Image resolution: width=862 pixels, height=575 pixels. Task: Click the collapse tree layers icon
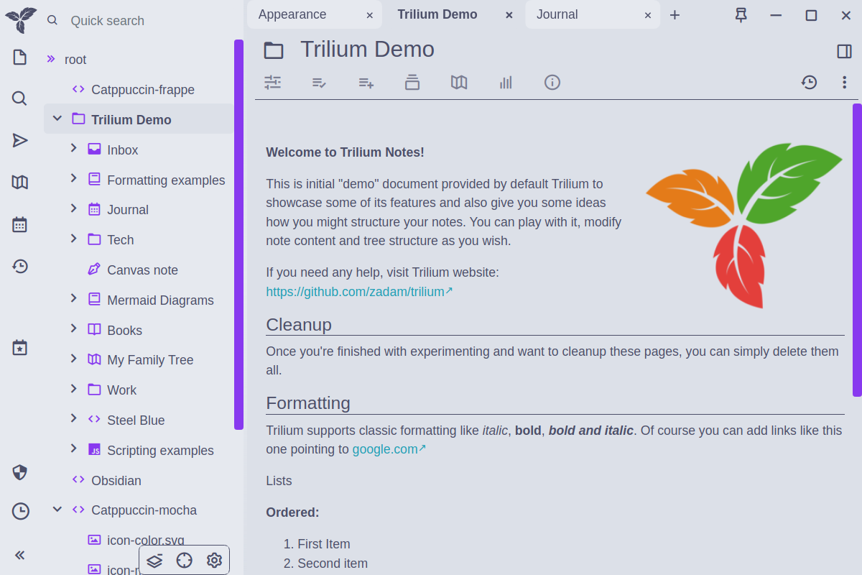(x=154, y=561)
